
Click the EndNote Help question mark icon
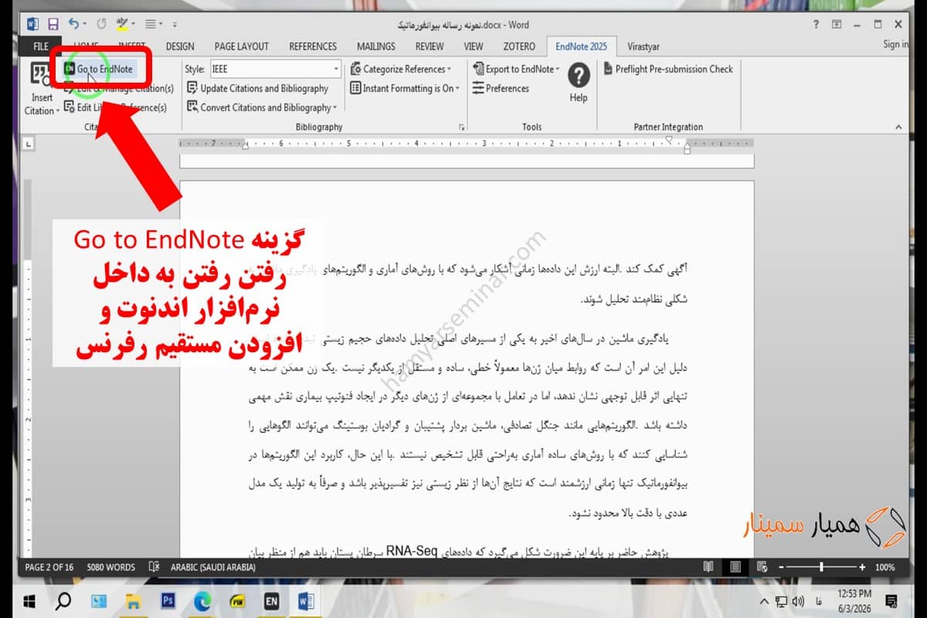pyautogui.click(x=579, y=76)
